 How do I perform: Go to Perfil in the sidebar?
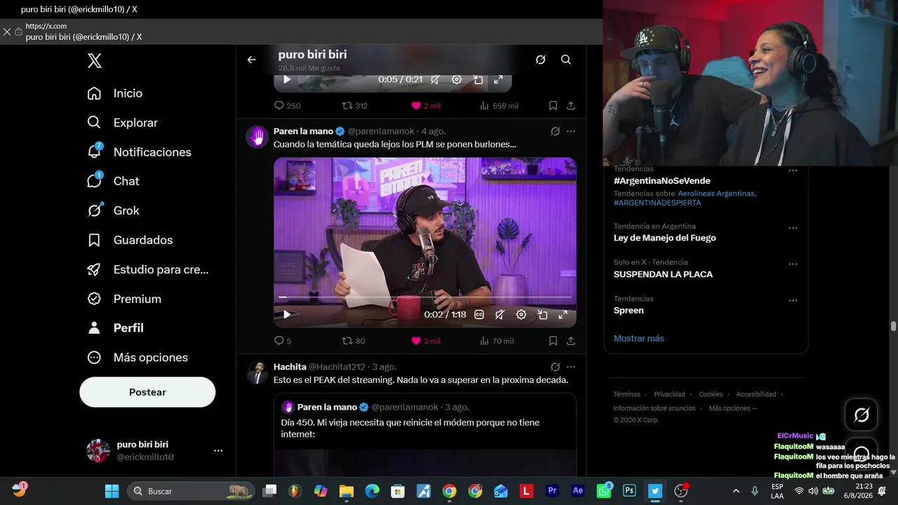(x=115, y=328)
